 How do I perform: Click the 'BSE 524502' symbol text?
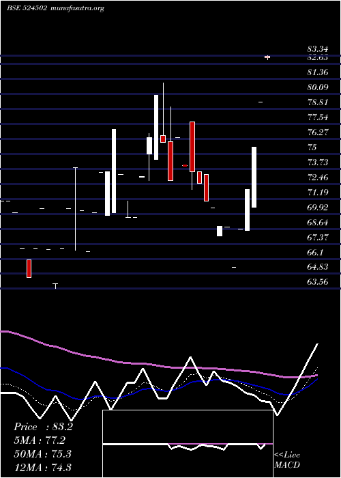27,8
